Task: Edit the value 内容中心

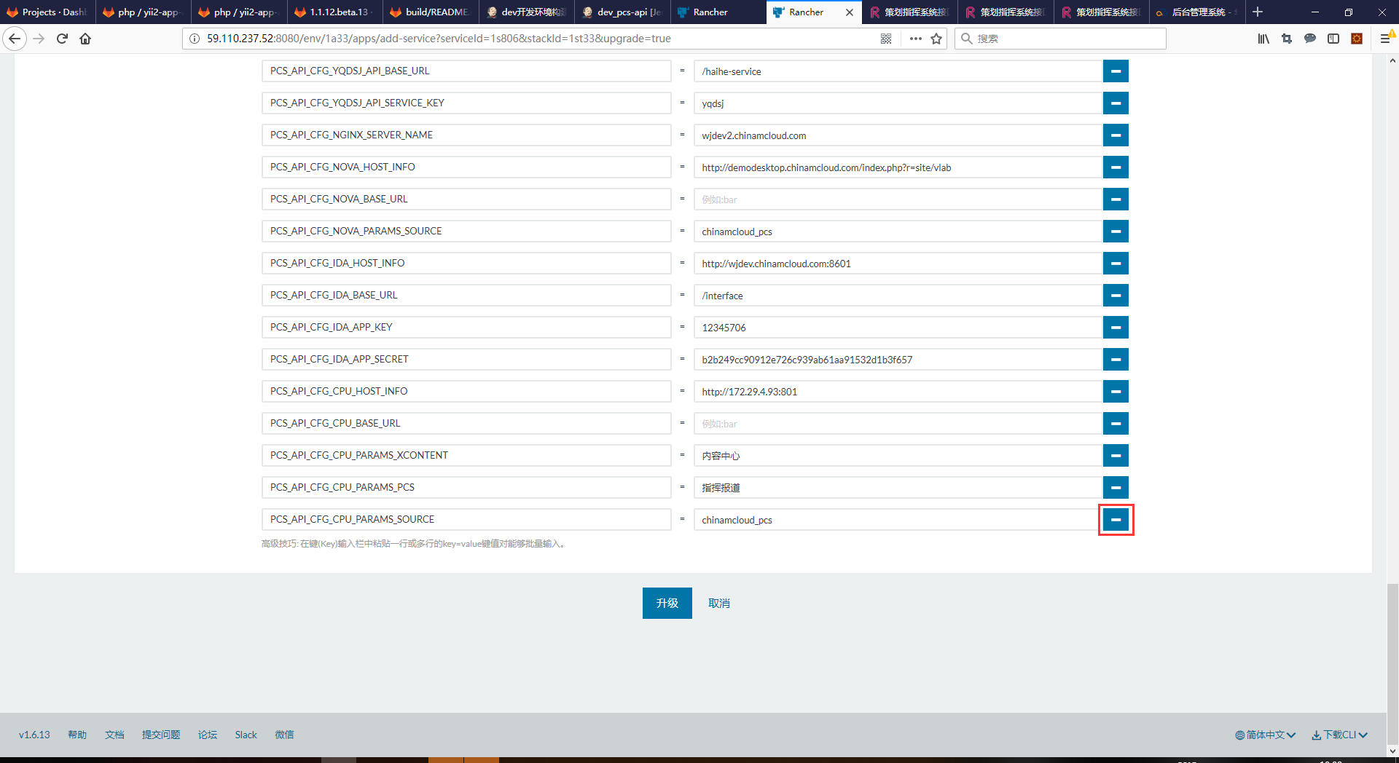Action: pyautogui.click(x=898, y=456)
